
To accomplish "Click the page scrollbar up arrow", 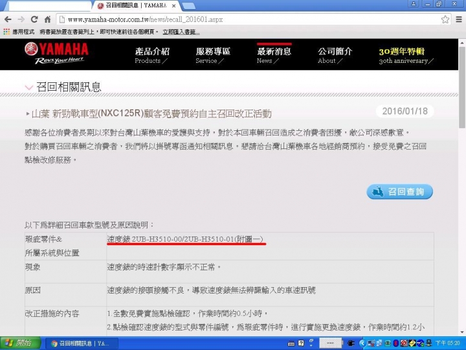I will (462, 43).
